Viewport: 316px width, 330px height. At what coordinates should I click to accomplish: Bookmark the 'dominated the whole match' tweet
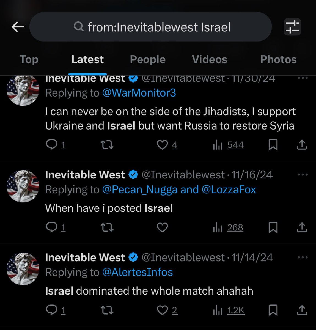point(273,310)
